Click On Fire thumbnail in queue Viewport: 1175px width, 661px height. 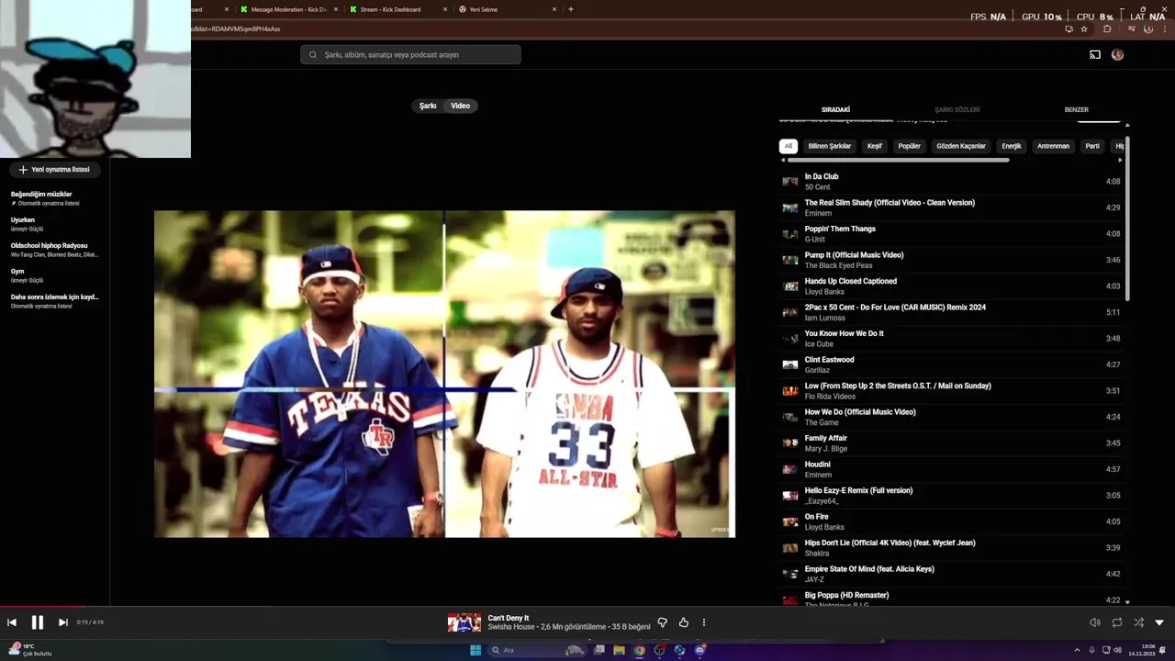coord(789,521)
